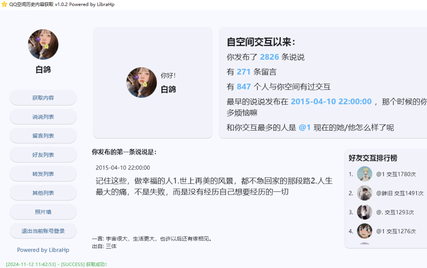427x268 pixels.
Task: Open the avatar of friend @辞旧
Action: pos(364,193)
